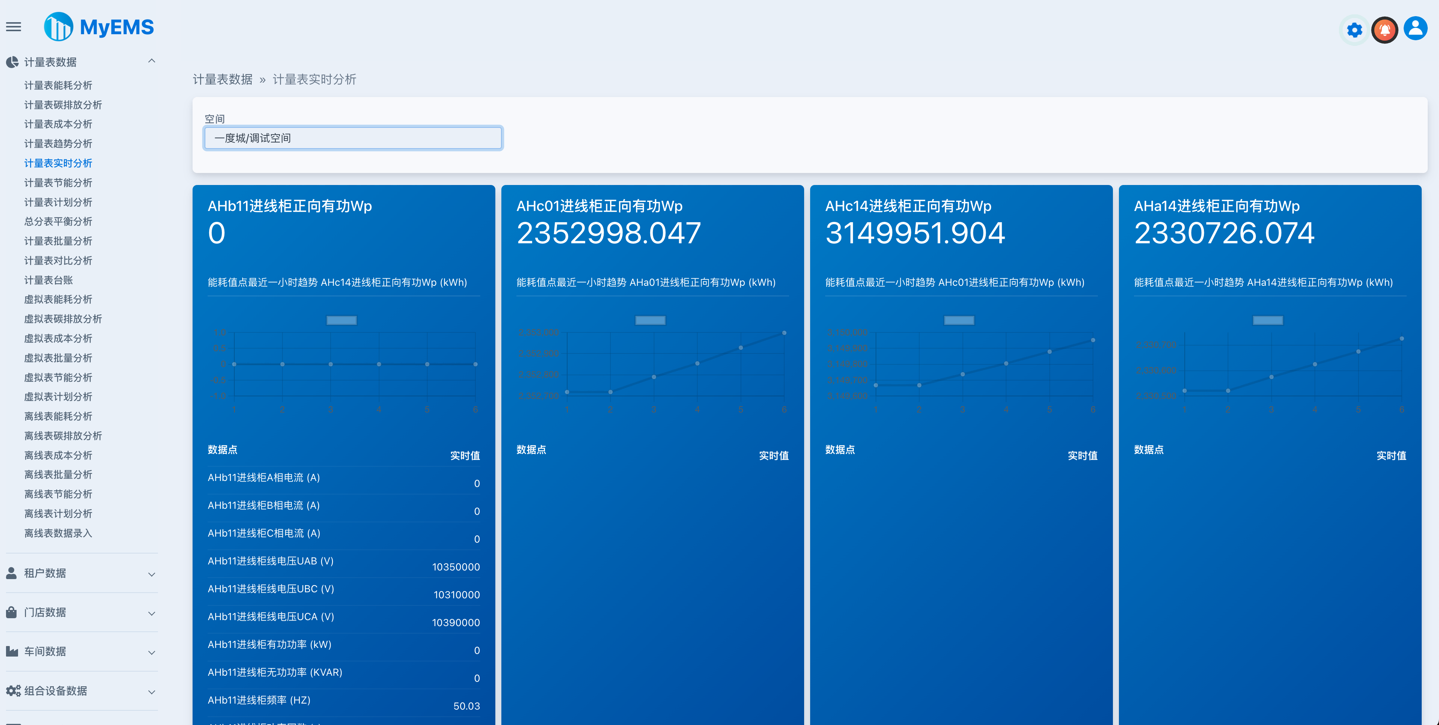Click the person icon beside 租户数据

click(12, 573)
